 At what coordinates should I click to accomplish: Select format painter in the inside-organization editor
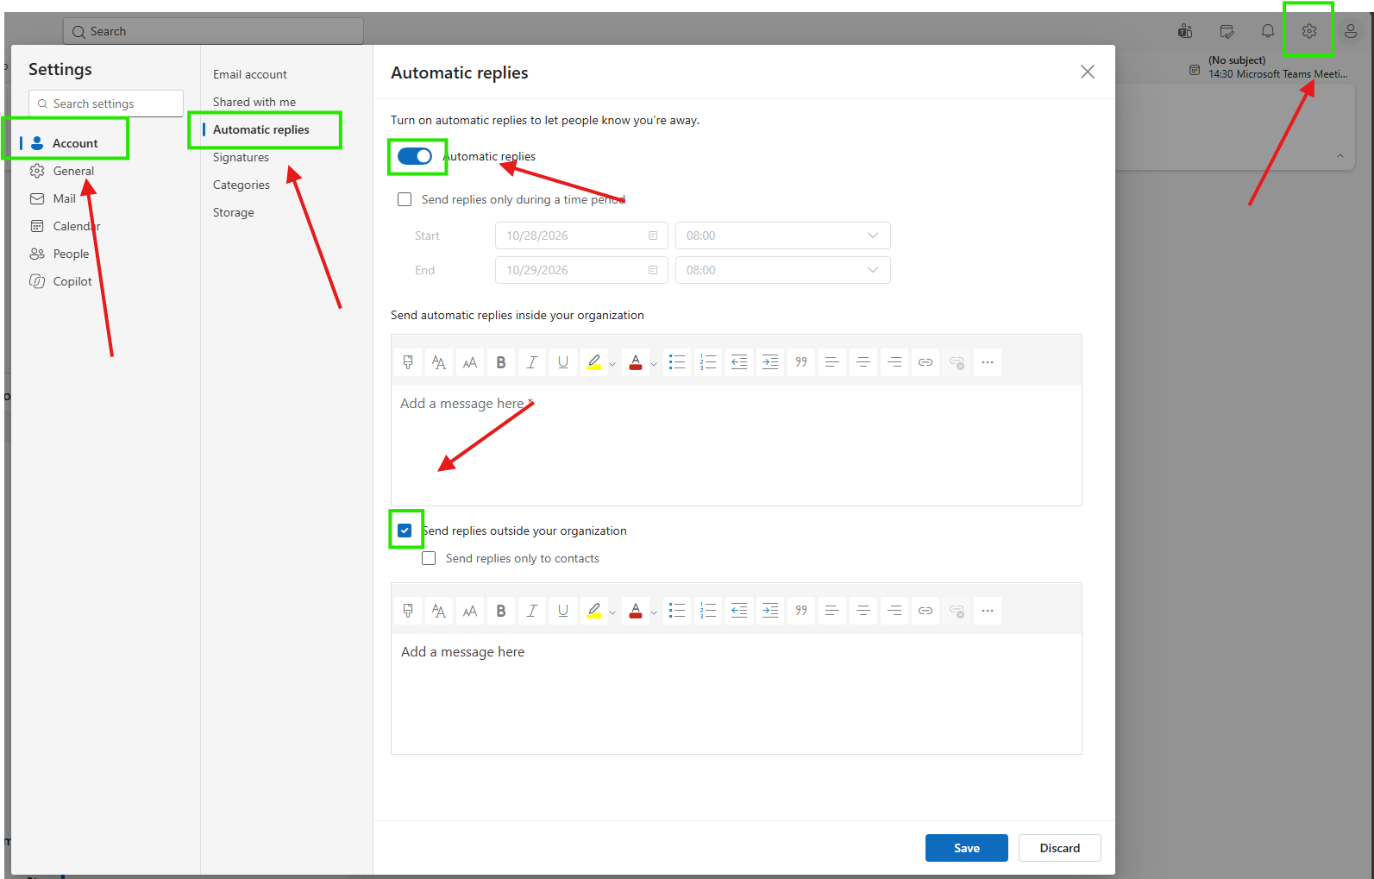click(x=408, y=362)
